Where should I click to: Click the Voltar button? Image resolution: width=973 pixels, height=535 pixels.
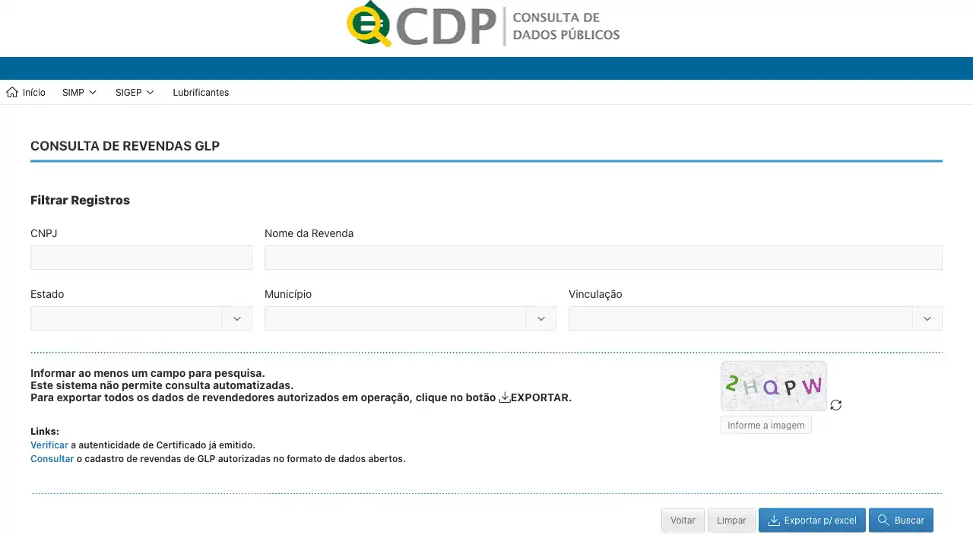tap(683, 521)
